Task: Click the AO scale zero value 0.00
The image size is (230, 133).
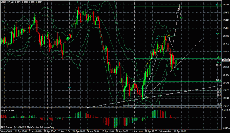Action: tap(224, 117)
